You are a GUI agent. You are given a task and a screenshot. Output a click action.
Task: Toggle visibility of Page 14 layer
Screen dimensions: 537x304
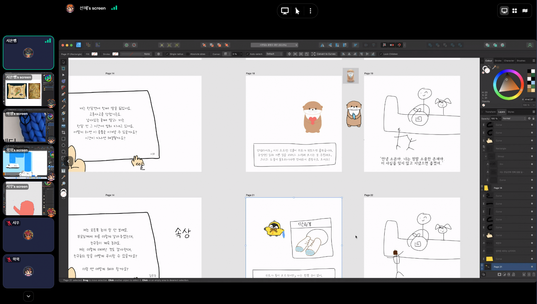(532, 188)
